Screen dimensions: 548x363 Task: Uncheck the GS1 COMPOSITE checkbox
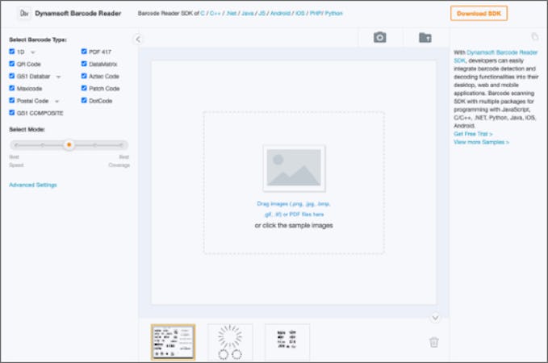click(12, 112)
